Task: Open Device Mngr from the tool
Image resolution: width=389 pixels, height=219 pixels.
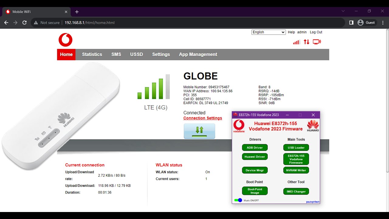Action: click(255, 170)
